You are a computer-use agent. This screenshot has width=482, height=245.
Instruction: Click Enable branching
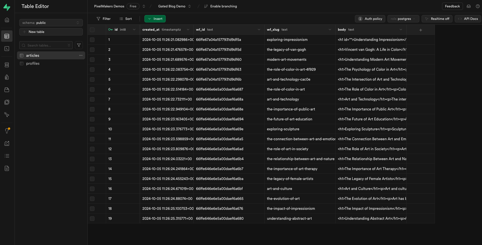220,6
